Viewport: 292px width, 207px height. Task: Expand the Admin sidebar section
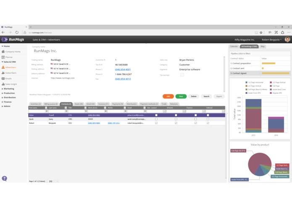[3, 106]
